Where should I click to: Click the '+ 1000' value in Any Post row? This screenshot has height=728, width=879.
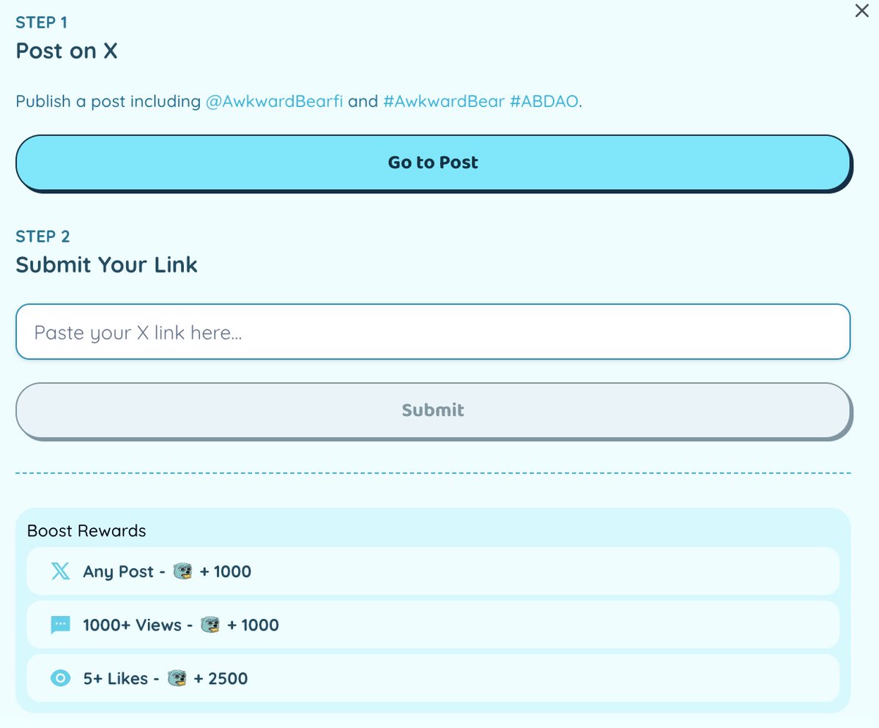pos(226,571)
